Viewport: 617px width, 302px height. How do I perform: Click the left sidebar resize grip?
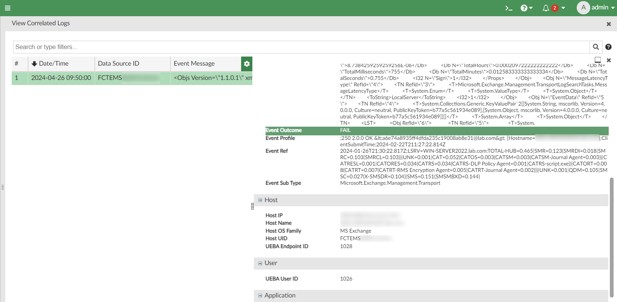click(x=3, y=187)
